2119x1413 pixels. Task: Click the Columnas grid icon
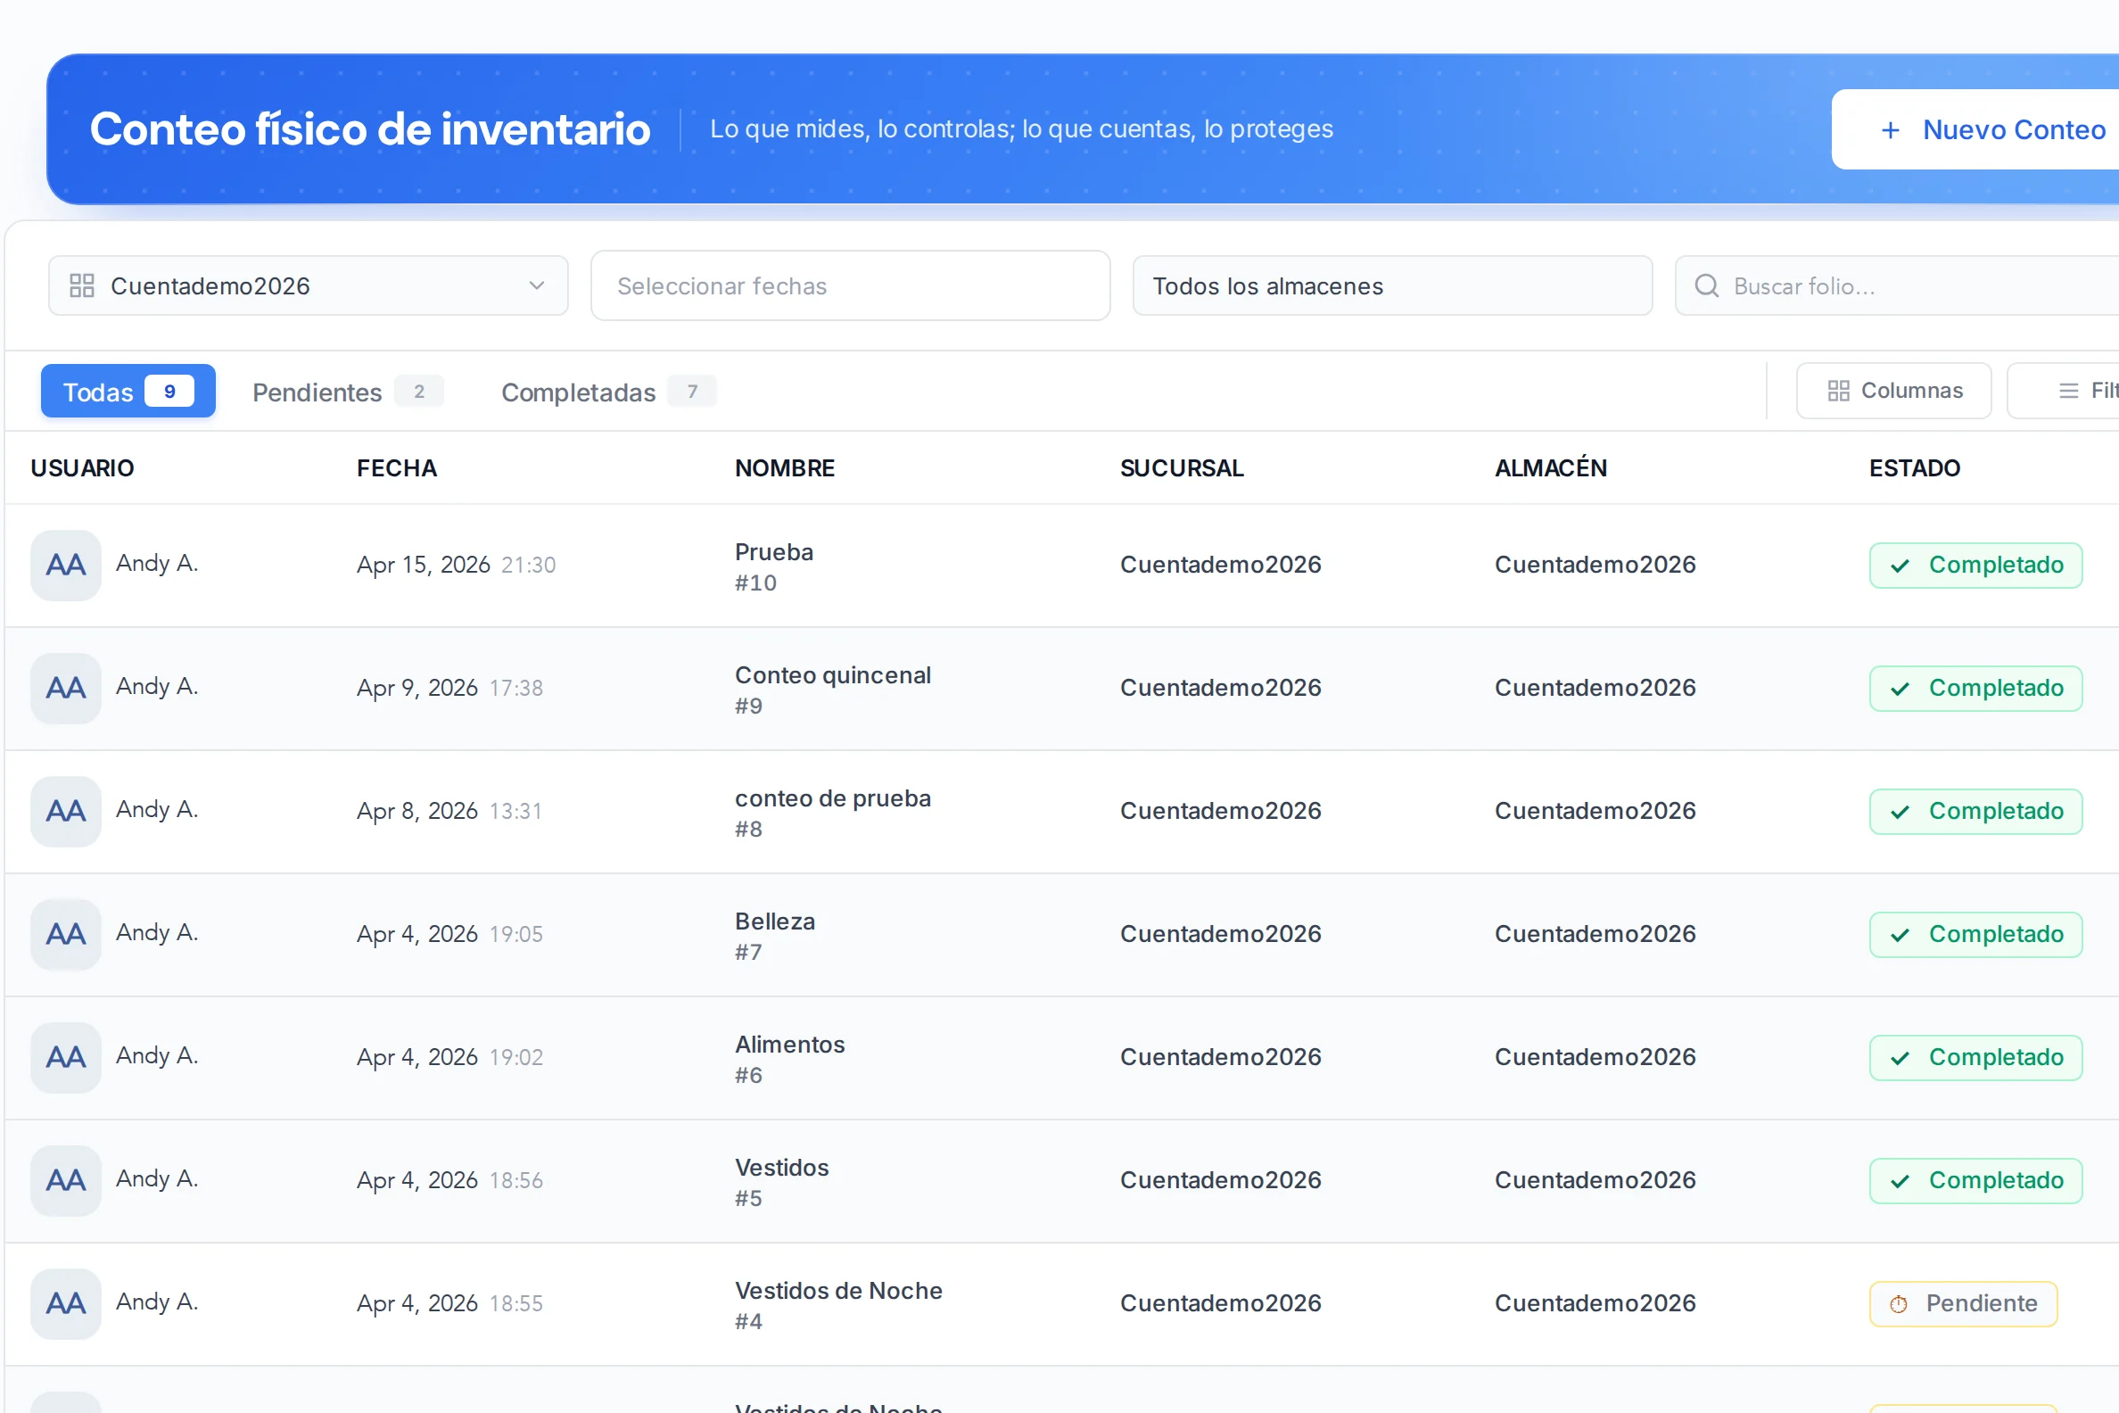click(x=1838, y=391)
